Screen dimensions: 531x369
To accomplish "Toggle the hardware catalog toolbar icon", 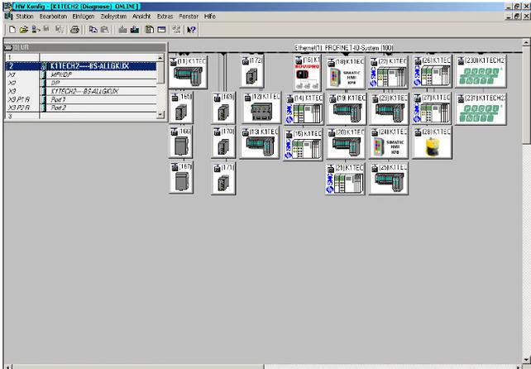I will (150, 30).
